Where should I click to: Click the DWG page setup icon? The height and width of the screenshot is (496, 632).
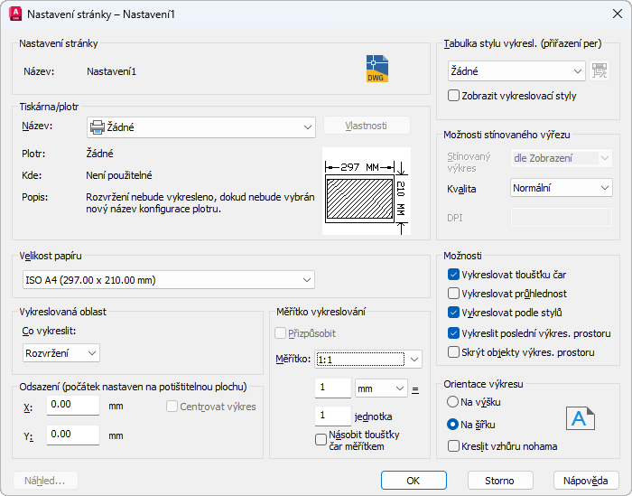tap(377, 69)
